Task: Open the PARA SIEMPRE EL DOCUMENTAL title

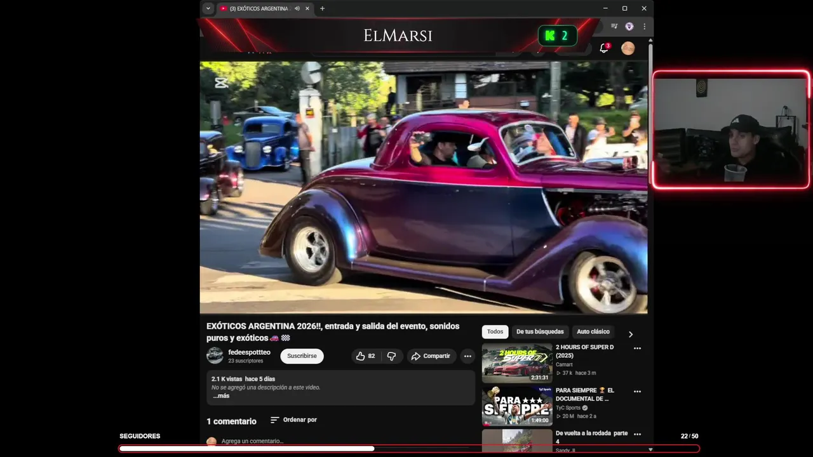Action: point(585,394)
